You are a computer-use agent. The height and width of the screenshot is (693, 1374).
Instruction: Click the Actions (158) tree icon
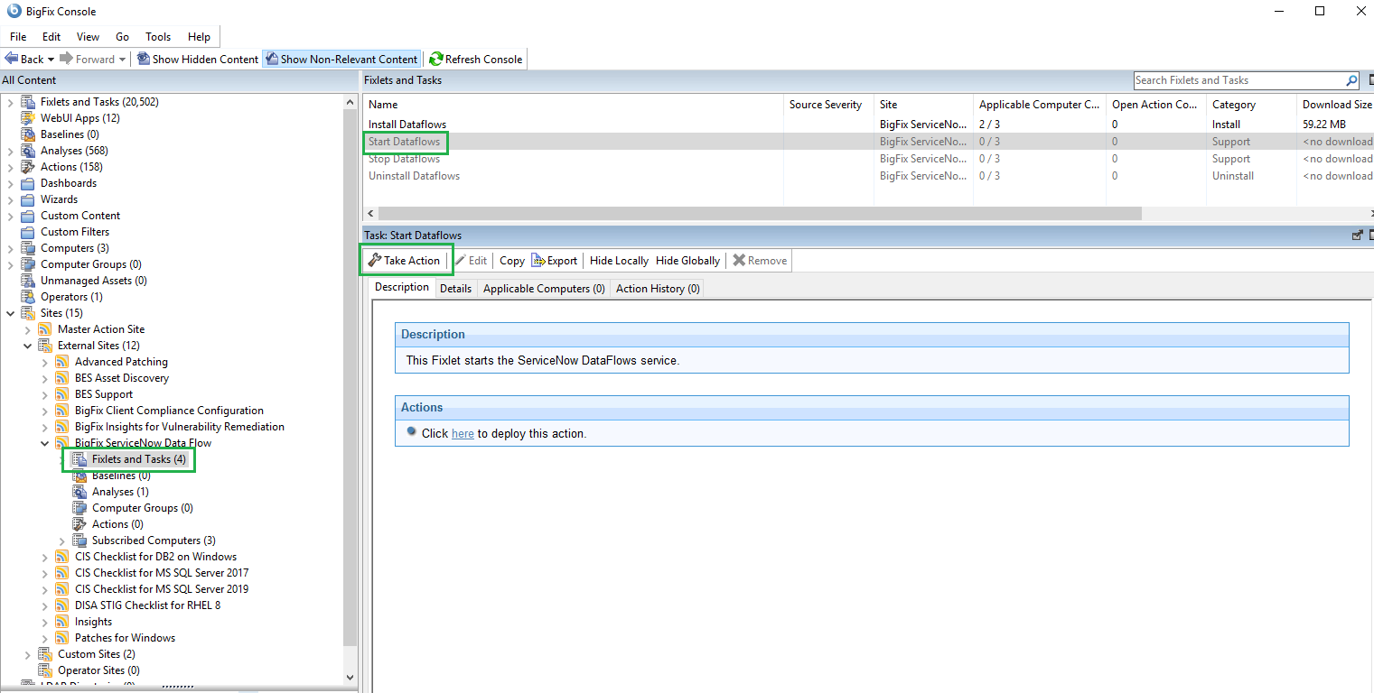pyautogui.click(x=27, y=167)
